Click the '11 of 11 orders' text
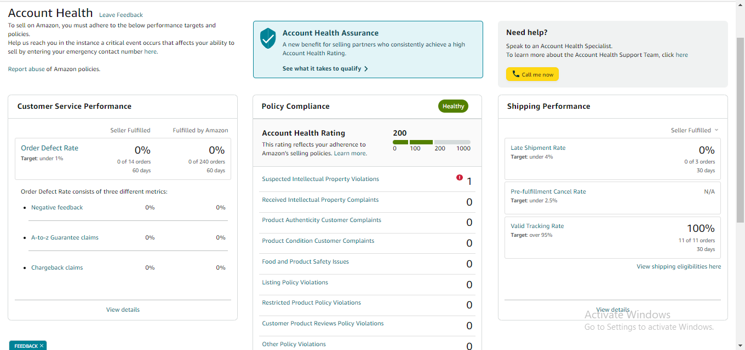The image size is (745, 350). tap(697, 241)
